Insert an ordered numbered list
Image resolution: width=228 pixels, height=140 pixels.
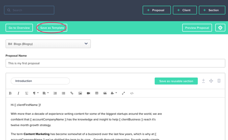pyautogui.click(x=55, y=93)
